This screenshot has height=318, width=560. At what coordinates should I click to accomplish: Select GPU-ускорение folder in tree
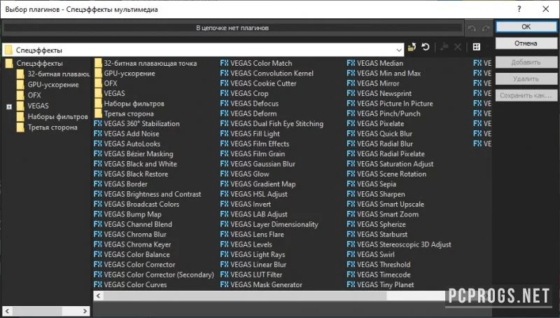click(48, 85)
